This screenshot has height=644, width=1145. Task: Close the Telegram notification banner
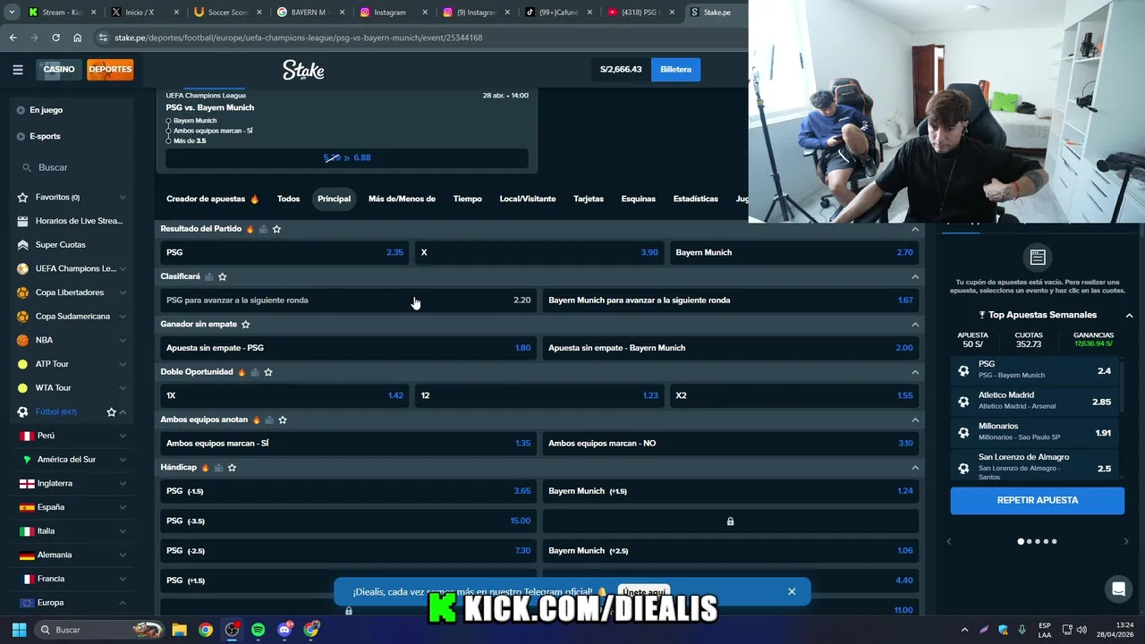[x=792, y=591]
